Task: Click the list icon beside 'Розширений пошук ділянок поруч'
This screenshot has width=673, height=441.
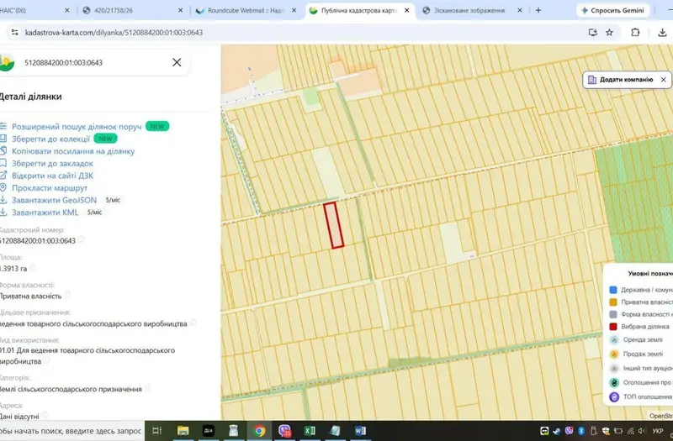Action: point(3,126)
